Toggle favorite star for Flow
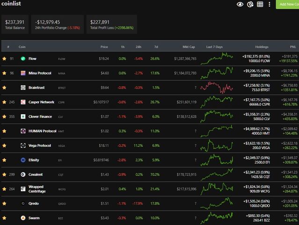Screen dimensions: 299x225 (4, 59)
